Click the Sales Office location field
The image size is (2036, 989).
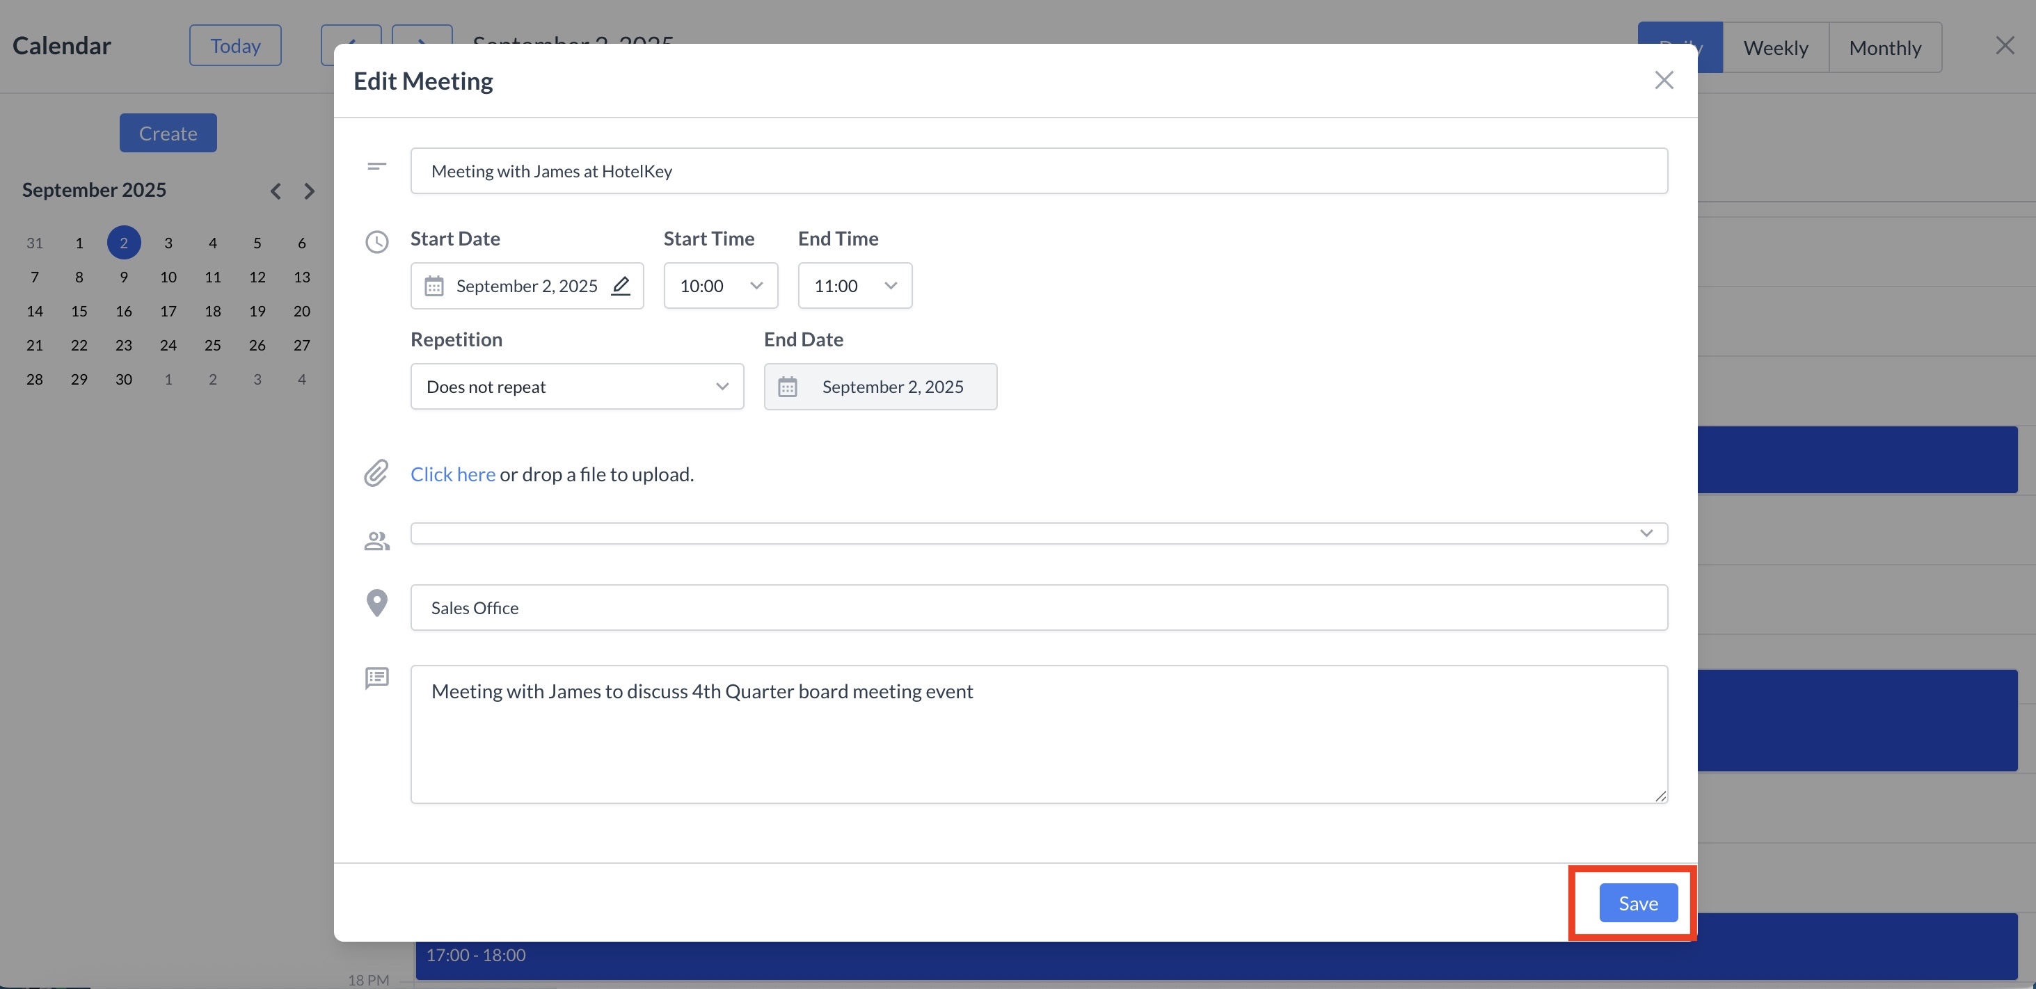click(x=1037, y=607)
